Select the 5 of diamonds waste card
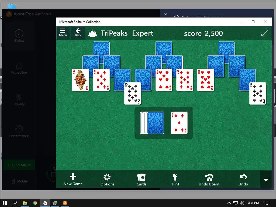Image resolution: width=276 pixels, height=207 pixels. pos(179,123)
